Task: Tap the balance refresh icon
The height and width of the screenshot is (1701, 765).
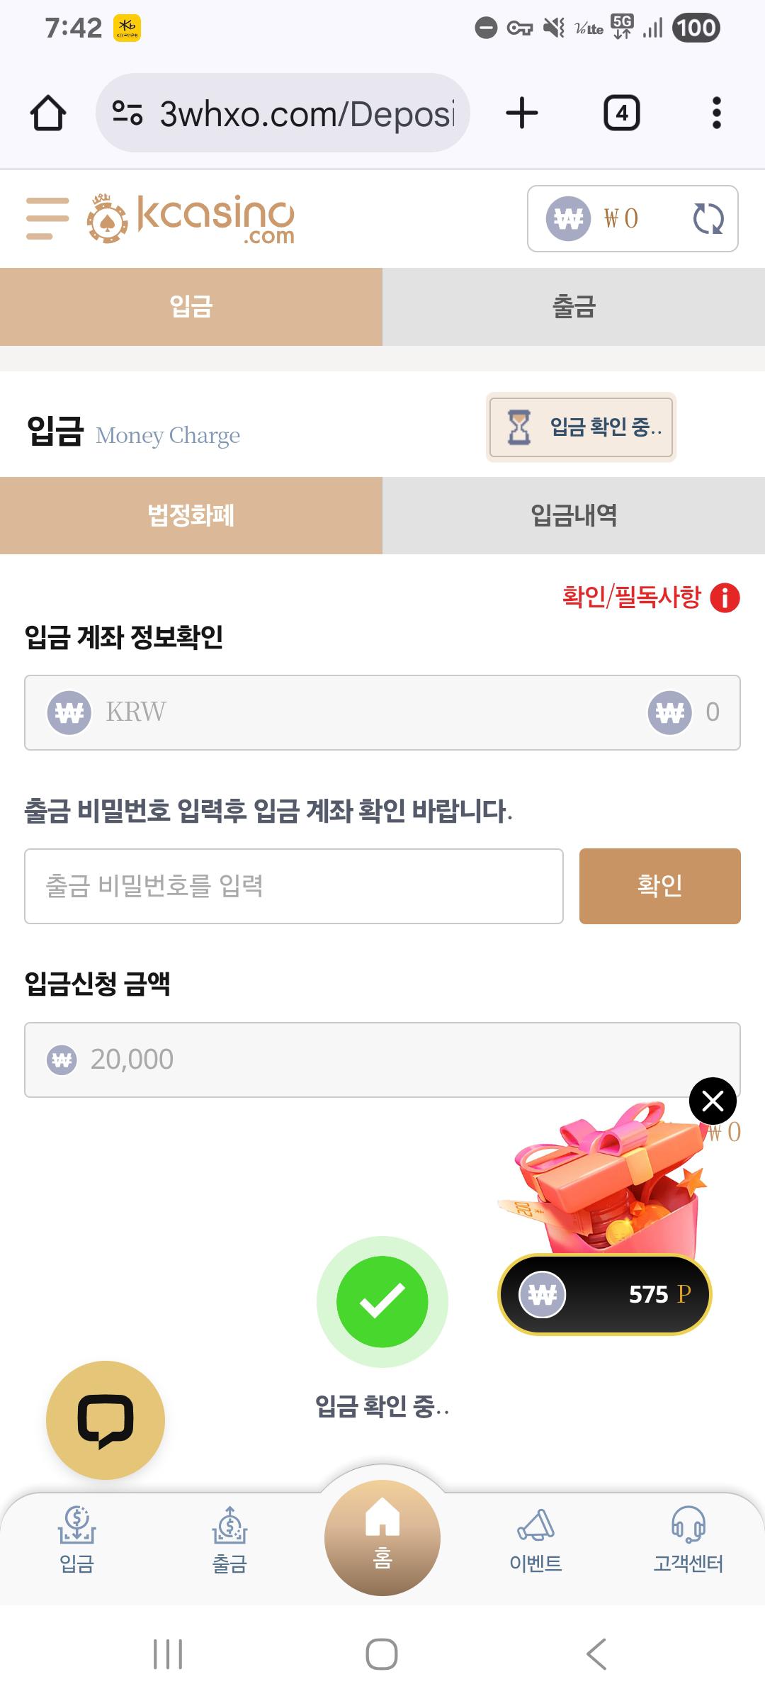Action: tap(708, 218)
